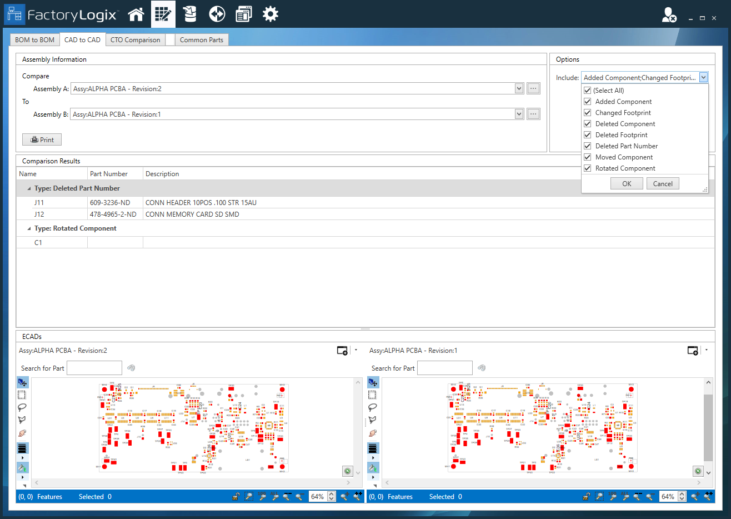The width and height of the screenshot is (731, 519).
Task: Click binoculars search icon for Revision:2 part
Action: (x=131, y=368)
